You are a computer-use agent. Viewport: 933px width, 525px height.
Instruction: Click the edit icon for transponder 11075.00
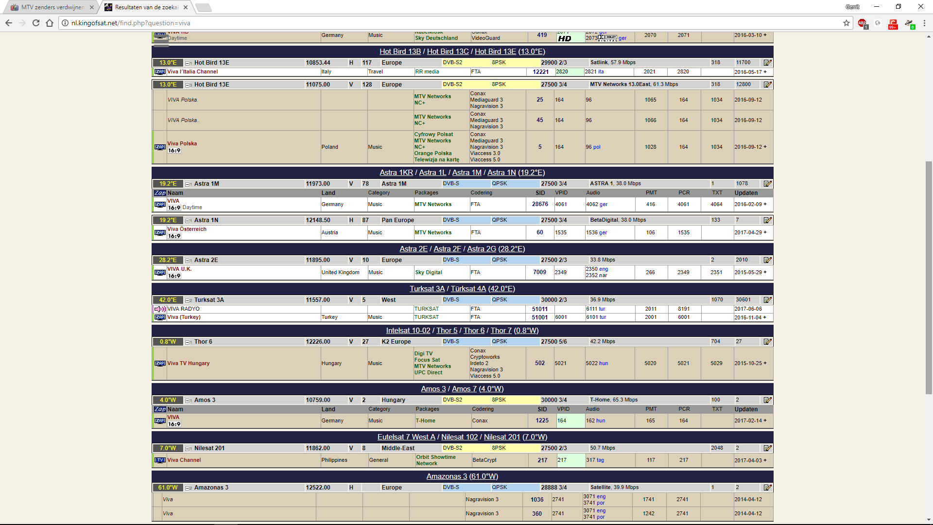click(767, 85)
